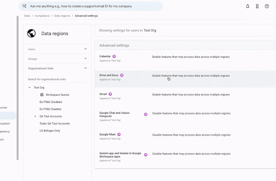Screen dimensions: 276x181
Task: Click the Workspace Guests badge icon
Action: click(42, 95)
